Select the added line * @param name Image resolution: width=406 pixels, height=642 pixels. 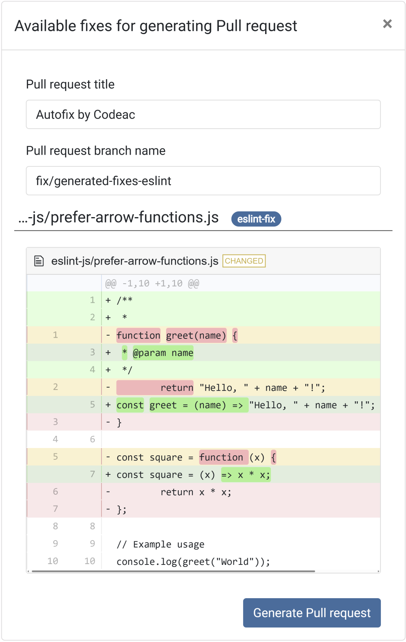pos(203,353)
